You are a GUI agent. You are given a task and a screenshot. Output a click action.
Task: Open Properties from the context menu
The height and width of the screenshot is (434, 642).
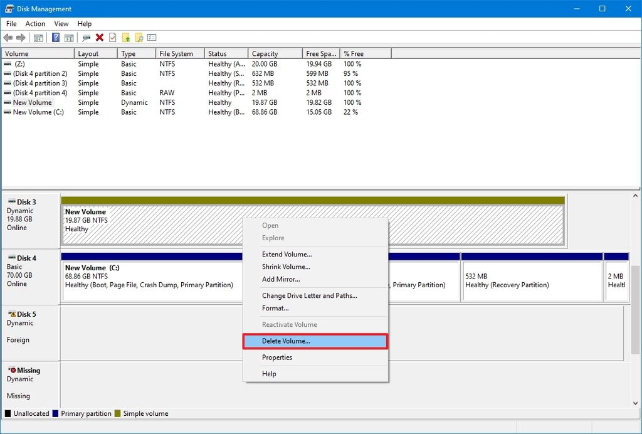click(x=277, y=357)
